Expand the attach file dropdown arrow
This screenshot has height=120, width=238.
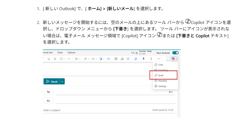tap(89, 59)
